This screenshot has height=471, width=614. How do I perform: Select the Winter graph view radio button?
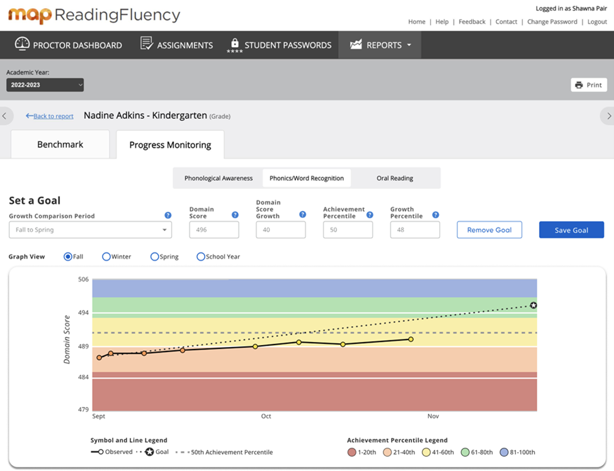coord(106,256)
